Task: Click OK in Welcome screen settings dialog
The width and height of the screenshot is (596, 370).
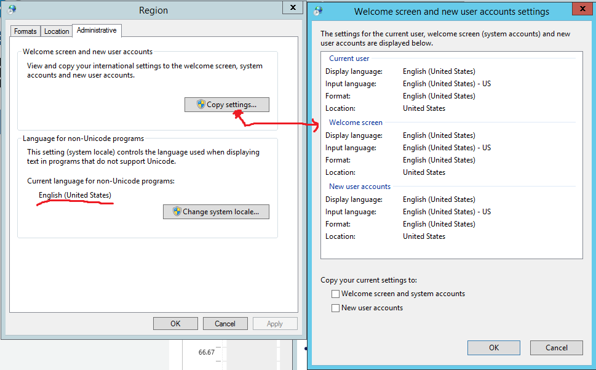Action: 494,348
